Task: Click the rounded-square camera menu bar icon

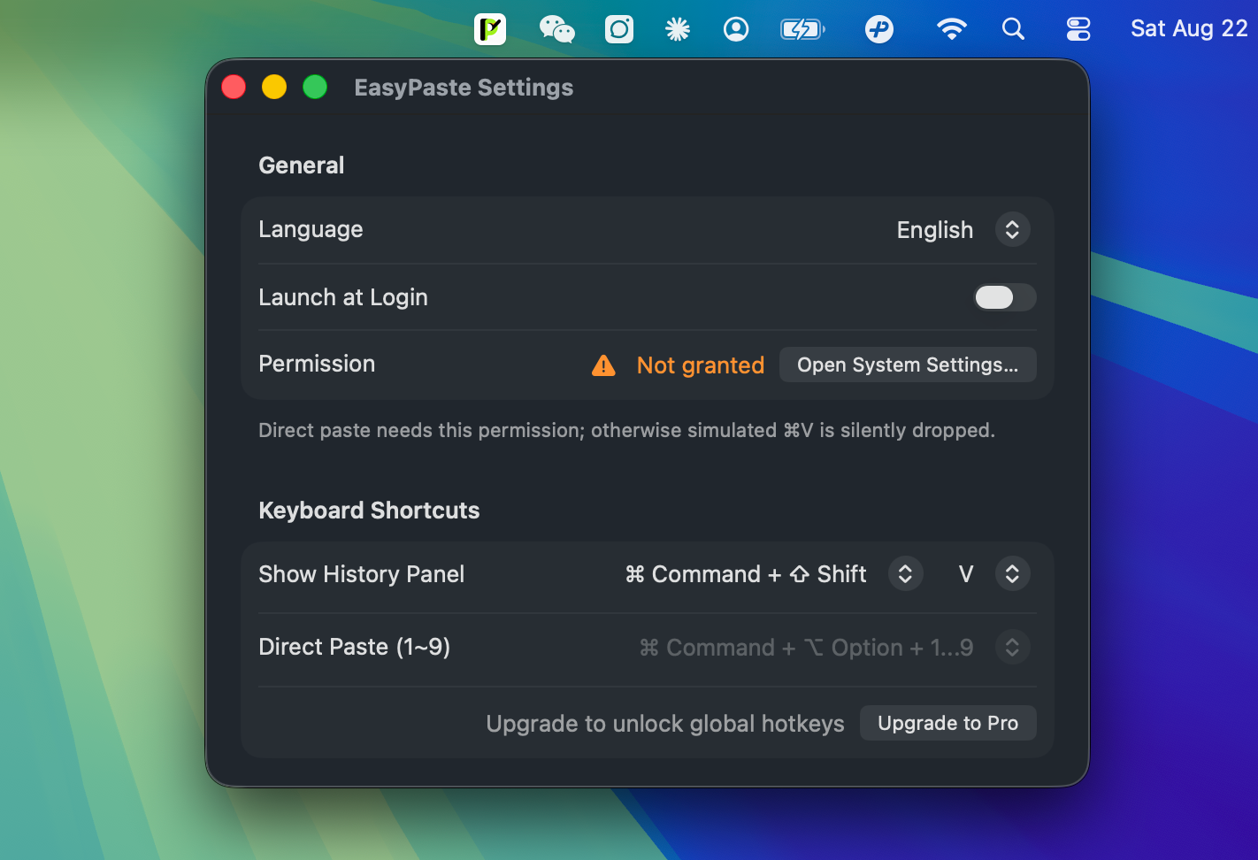Action: pyautogui.click(x=619, y=29)
